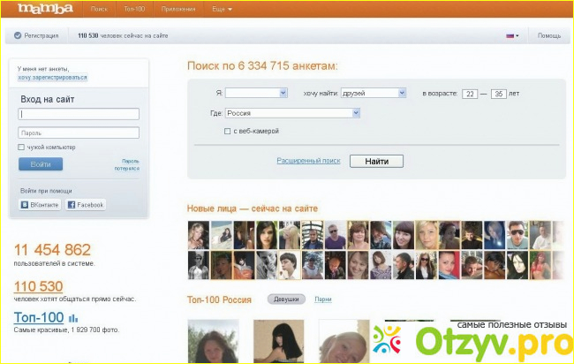The height and width of the screenshot is (364, 574).
Task: Enable the с веб-камерой checkbox
Action: (228, 131)
